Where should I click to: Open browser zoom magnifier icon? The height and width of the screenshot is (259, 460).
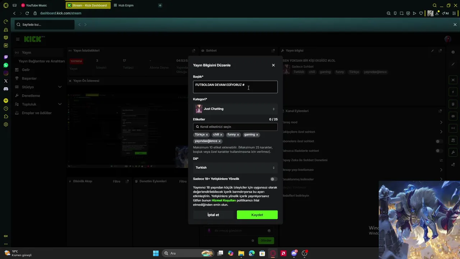pos(388,13)
